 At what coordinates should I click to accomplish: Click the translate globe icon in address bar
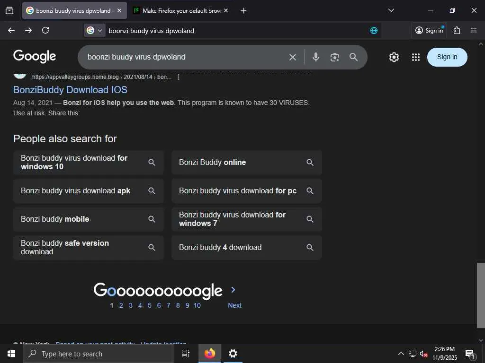[374, 31]
